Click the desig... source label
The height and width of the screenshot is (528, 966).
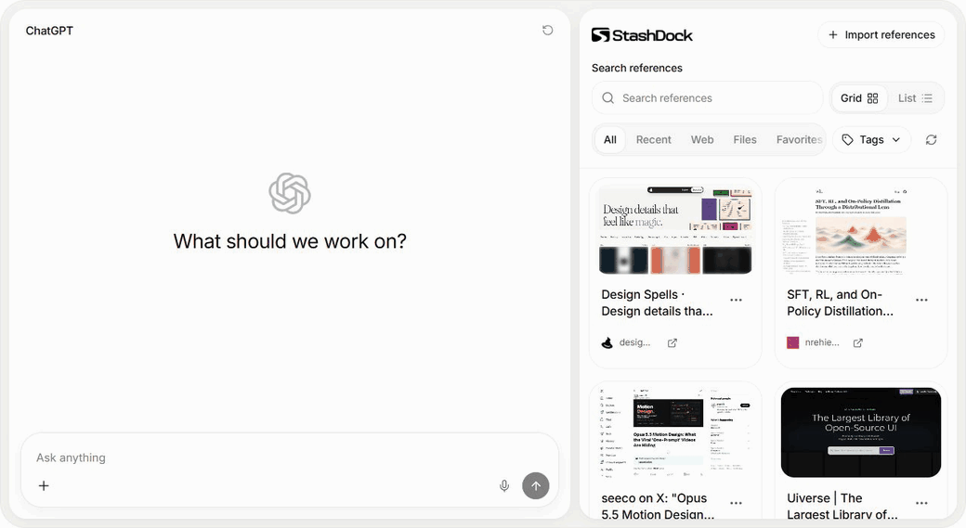click(x=634, y=342)
